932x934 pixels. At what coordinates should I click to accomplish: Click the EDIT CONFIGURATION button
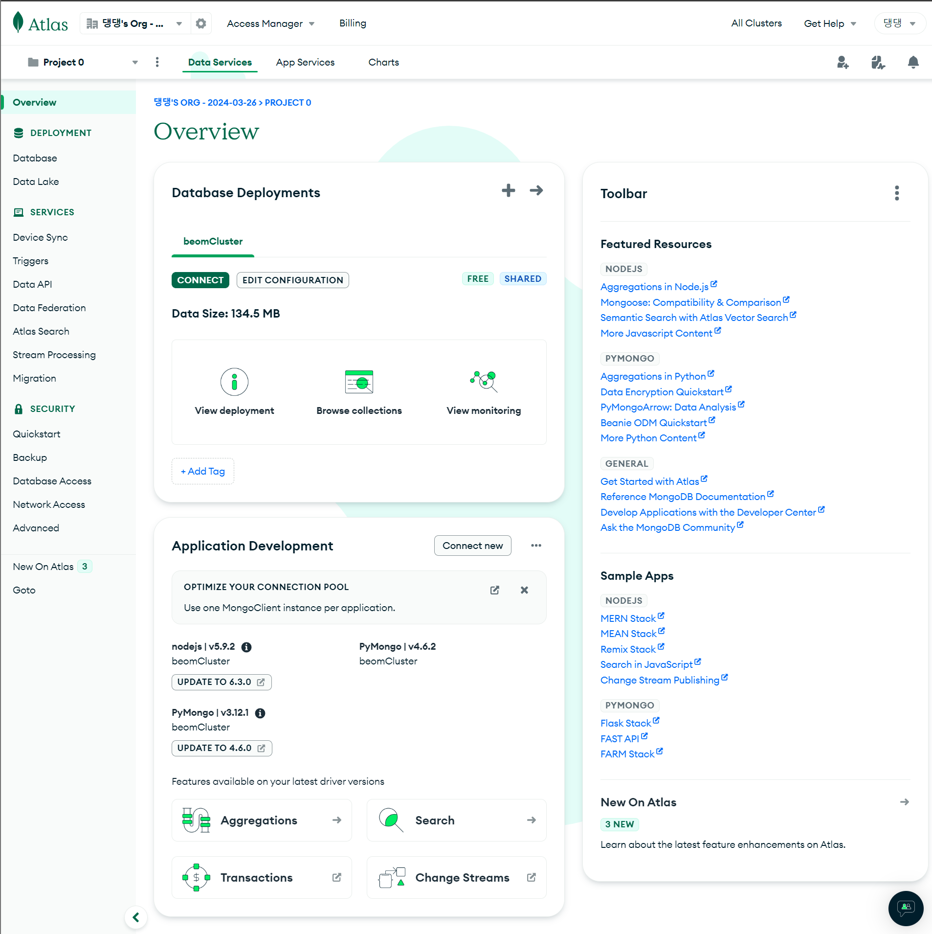(292, 280)
